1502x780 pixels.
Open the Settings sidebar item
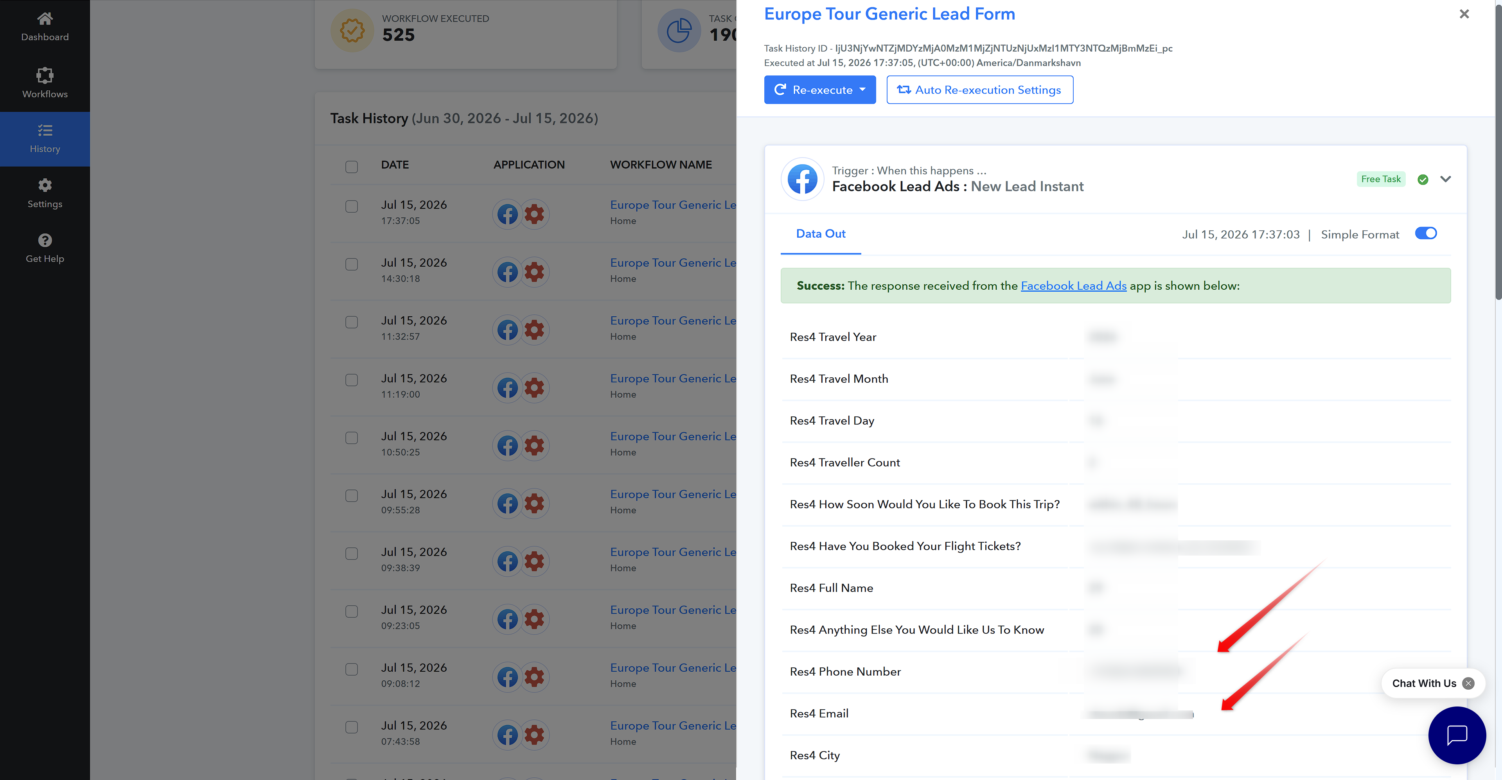(x=45, y=194)
